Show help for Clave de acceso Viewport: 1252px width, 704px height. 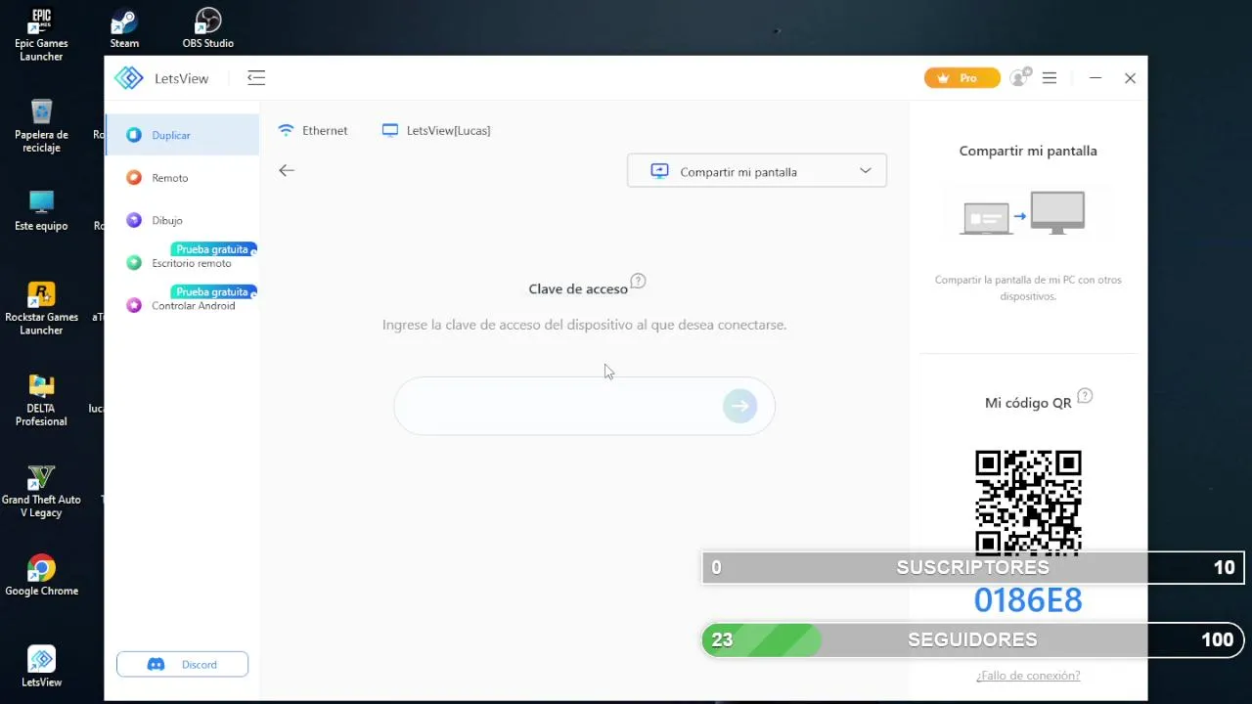click(x=638, y=281)
